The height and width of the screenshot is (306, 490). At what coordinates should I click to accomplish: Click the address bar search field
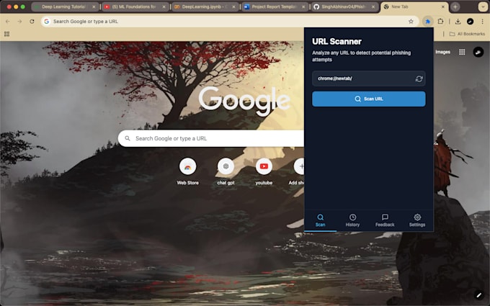(230, 21)
